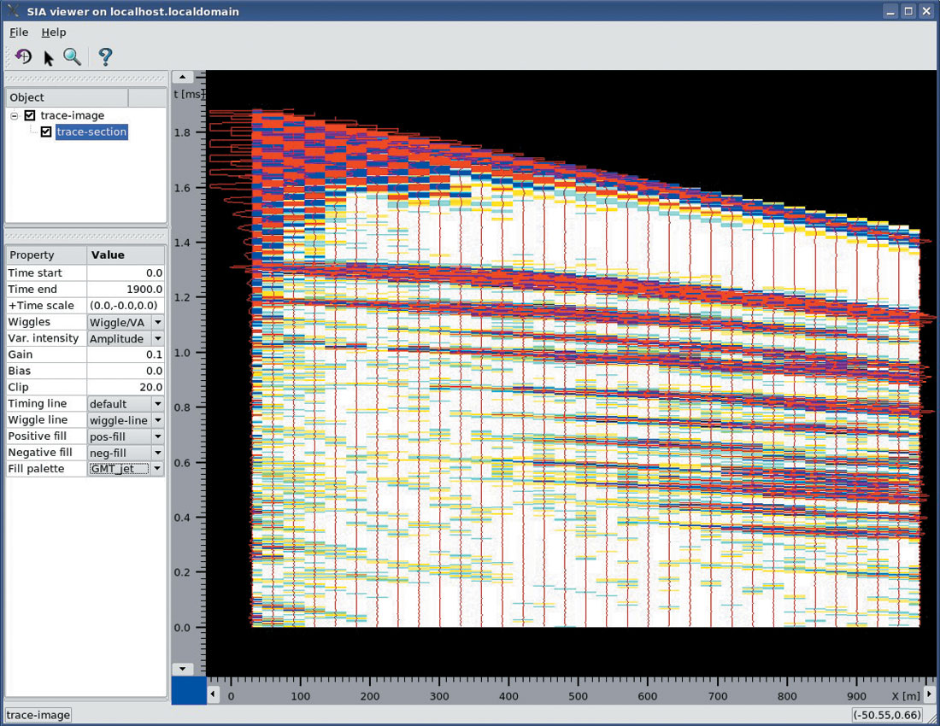Viewport: 940px width, 726px height.
Task: Click the reset view rotate icon
Action: [x=23, y=57]
